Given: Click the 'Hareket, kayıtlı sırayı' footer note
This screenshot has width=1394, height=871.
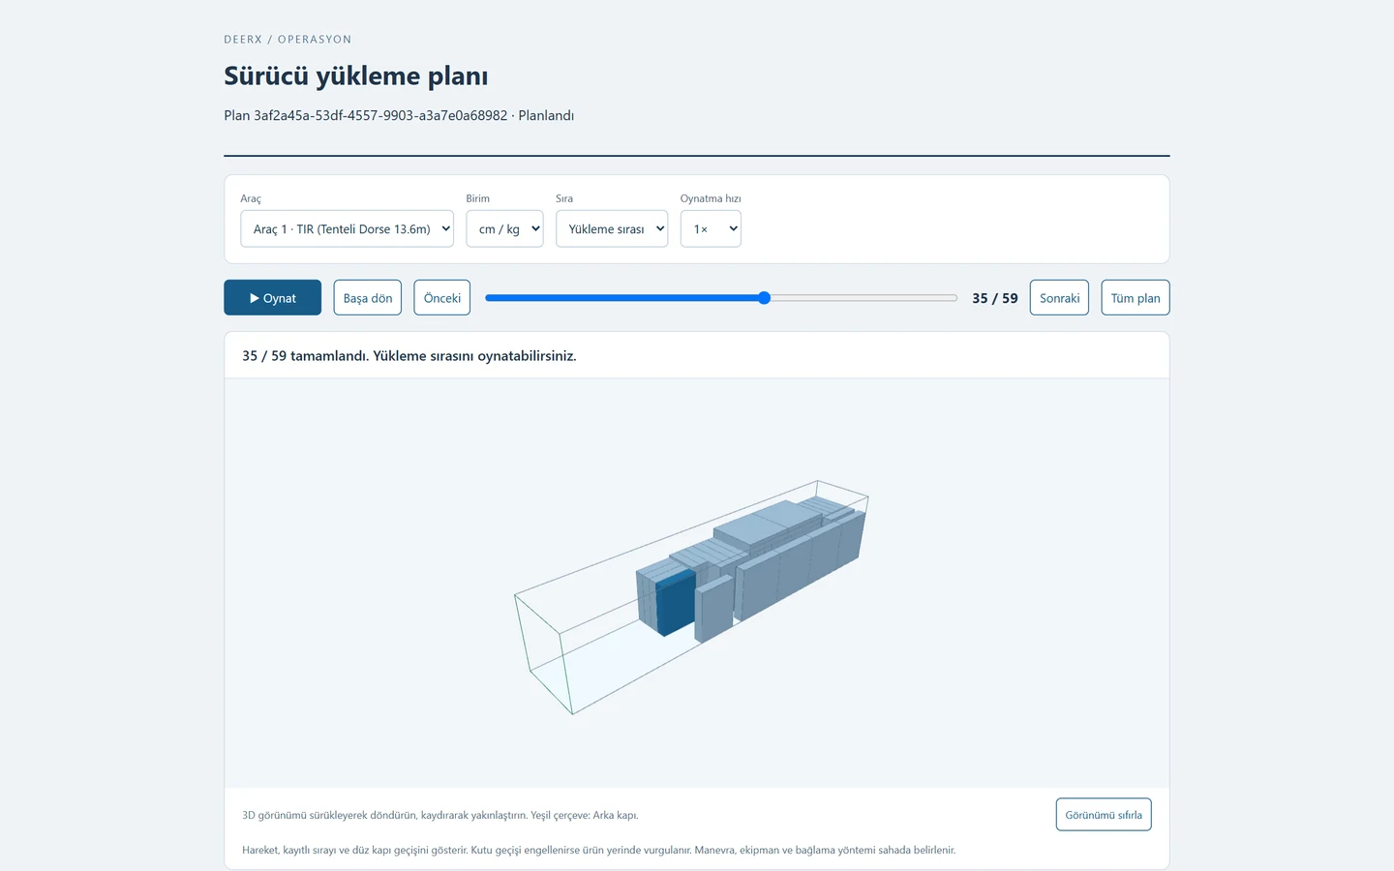Looking at the screenshot, I should [x=598, y=850].
